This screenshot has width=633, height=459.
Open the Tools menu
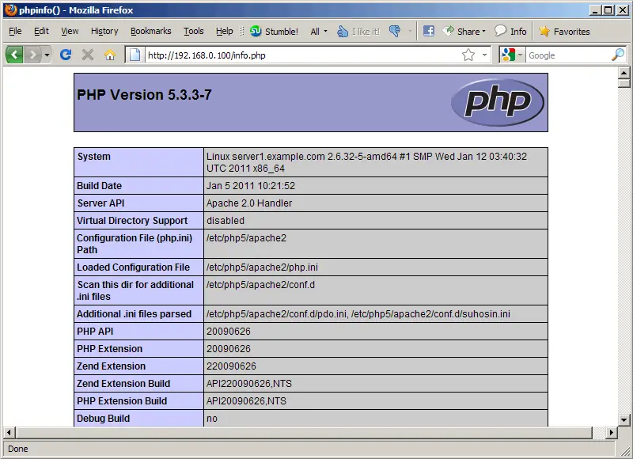(193, 31)
